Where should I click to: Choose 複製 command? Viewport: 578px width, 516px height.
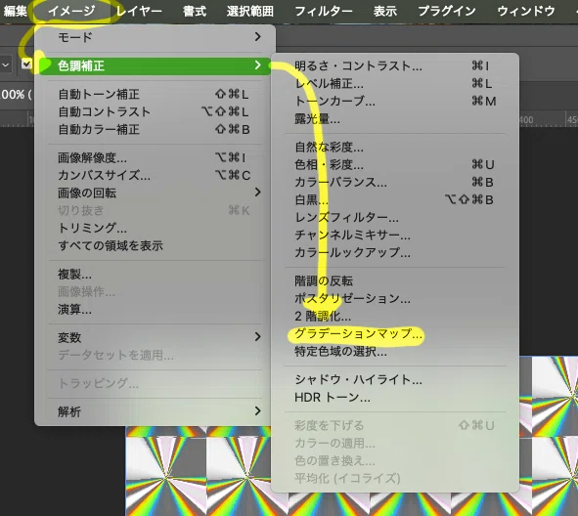click(x=155, y=275)
